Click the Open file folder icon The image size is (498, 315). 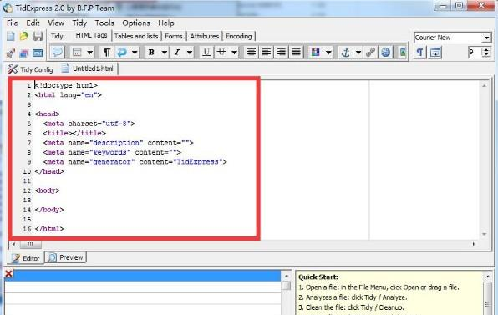tap(24, 36)
